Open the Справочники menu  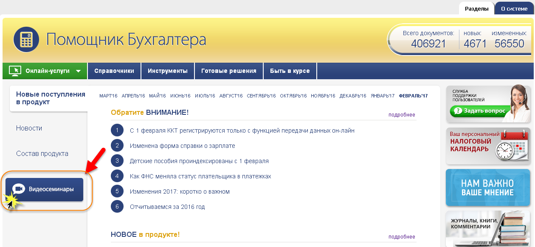114,71
